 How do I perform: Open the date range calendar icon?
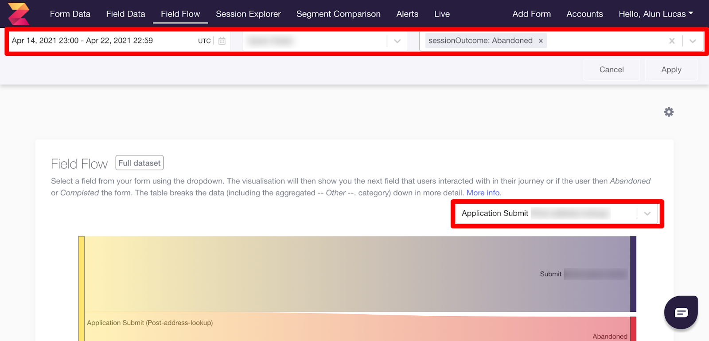point(222,41)
